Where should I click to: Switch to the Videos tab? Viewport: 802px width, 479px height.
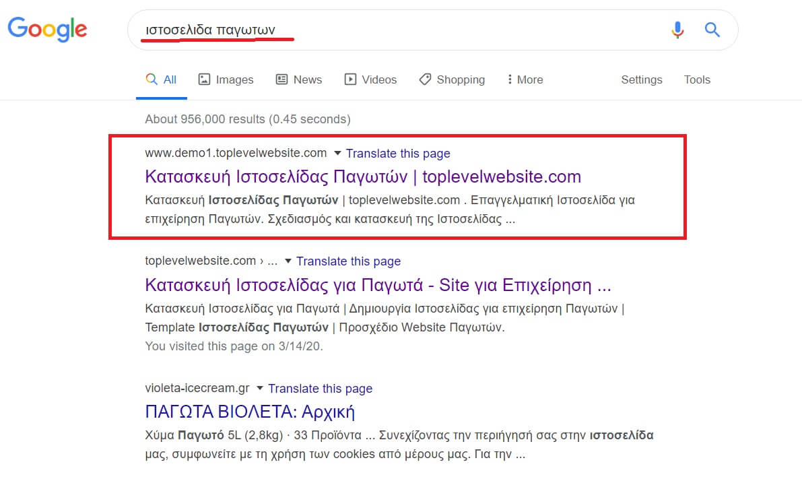pyautogui.click(x=371, y=79)
